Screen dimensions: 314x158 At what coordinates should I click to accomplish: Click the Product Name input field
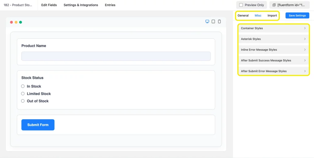(116, 56)
